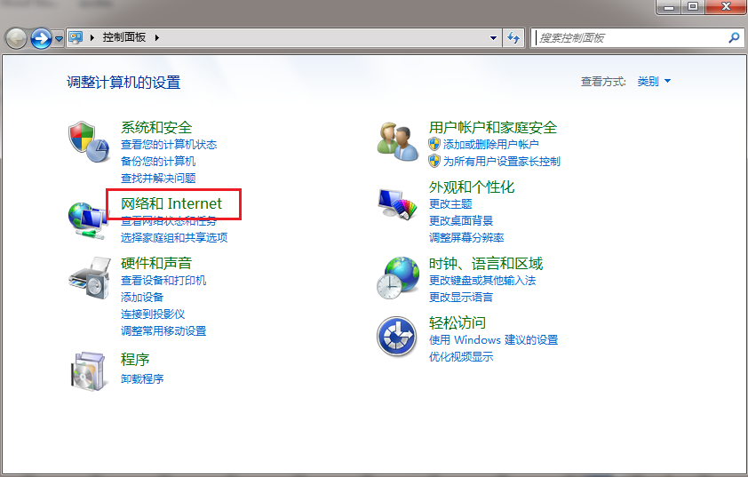
Task: Open 查找并解决问题 link
Action: tap(158, 178)
